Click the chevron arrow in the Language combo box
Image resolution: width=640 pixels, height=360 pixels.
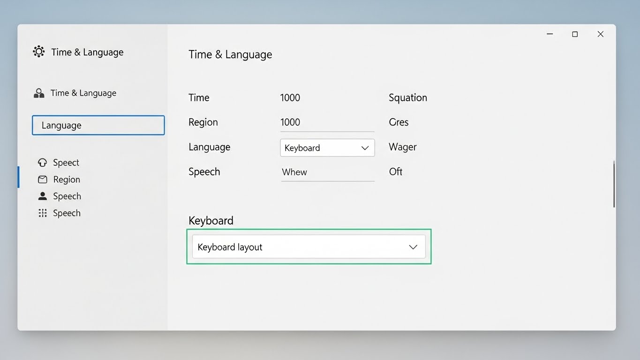[x=365, y=148]
